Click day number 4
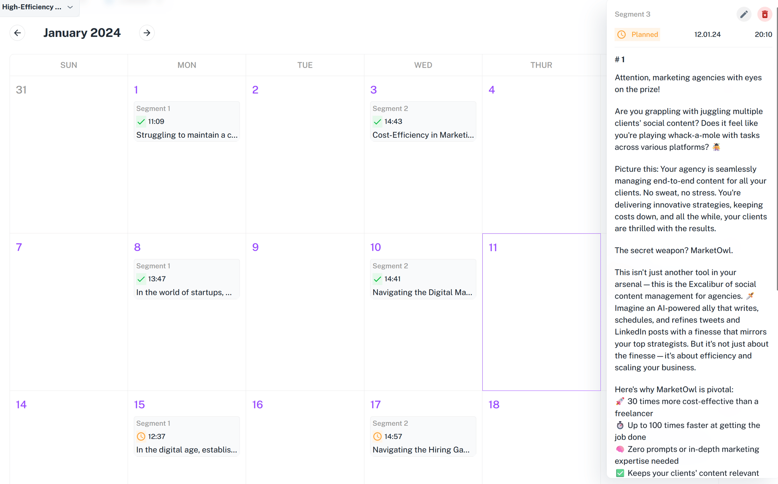 (492, 90)
